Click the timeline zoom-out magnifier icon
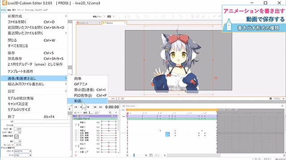Screen dimensions: 286x160 (x=127, y=155)
